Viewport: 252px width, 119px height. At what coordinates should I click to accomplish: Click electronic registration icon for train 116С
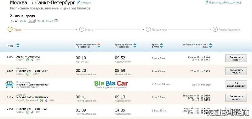click(x=28, y=60)
